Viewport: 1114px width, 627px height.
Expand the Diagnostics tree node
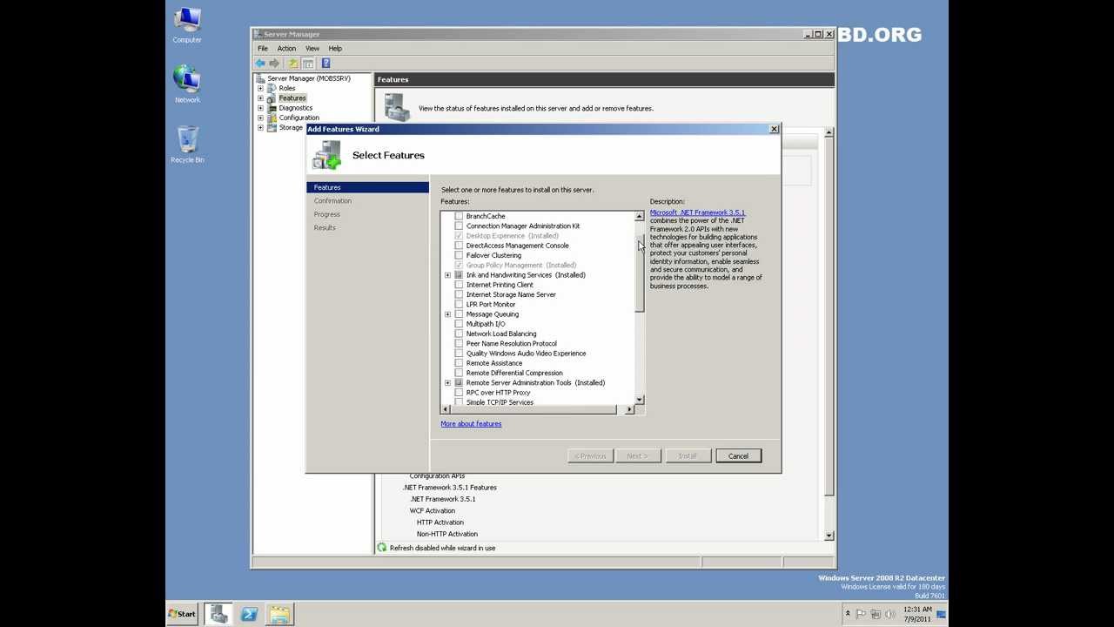pyautogui.click(x=260, y=108)
